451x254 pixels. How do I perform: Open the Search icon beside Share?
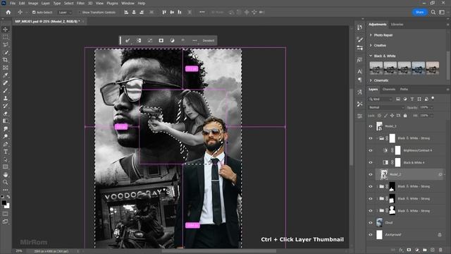pos(433,13)
